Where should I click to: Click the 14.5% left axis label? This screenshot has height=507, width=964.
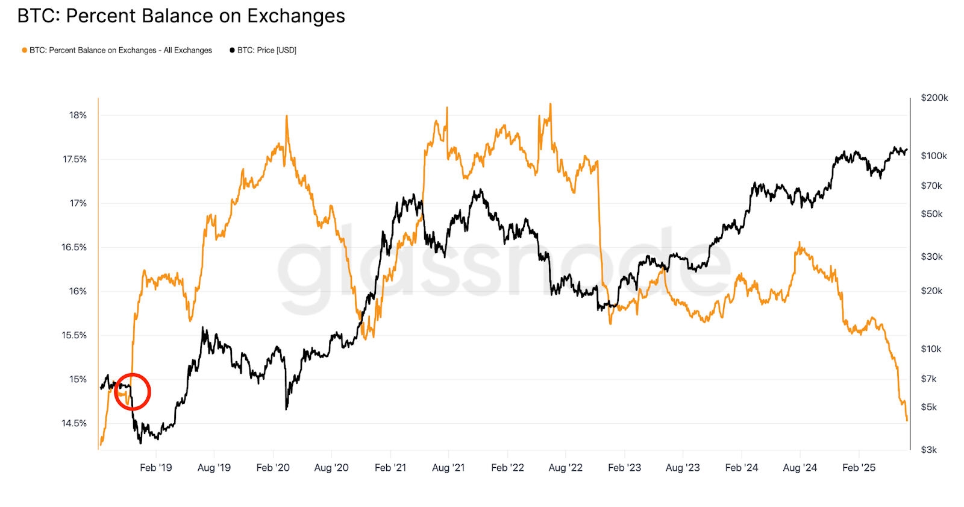coord(74,423)
